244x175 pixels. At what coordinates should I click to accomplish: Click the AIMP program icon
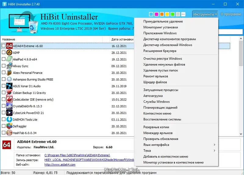tap(9, 52)
